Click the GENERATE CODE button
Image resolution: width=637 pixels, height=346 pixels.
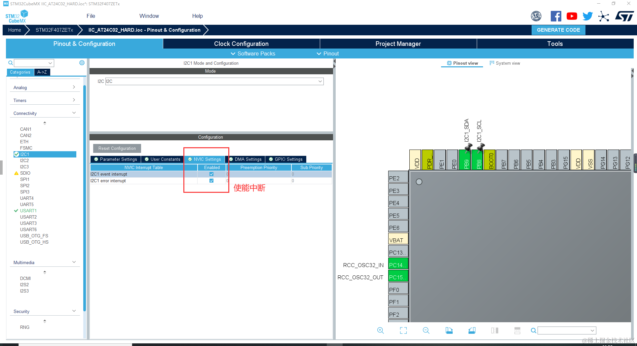[x=558, y=30]
